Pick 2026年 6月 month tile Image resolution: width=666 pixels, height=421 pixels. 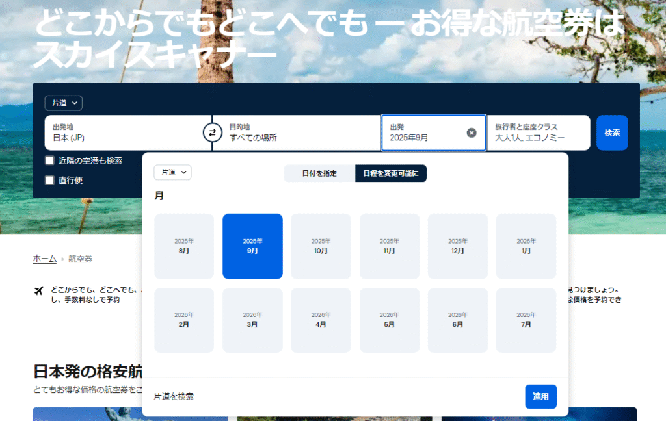pyautogui.click(x=458, y=320)
